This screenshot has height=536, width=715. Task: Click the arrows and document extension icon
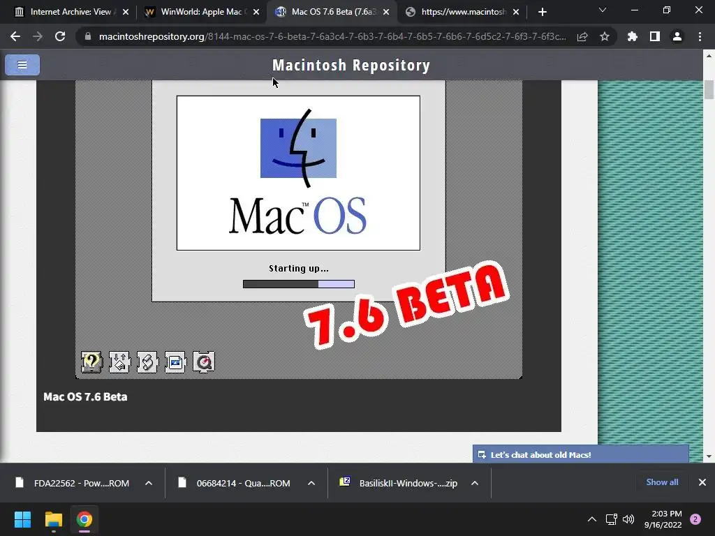119,362
